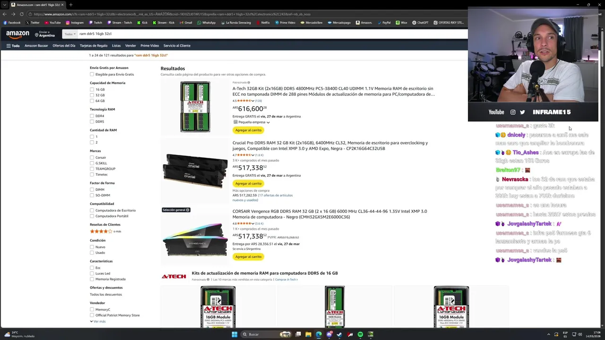Open File Explorer from taskbar
The height and width of the screenshot is (340, 605).
click(x=308, y=334)
